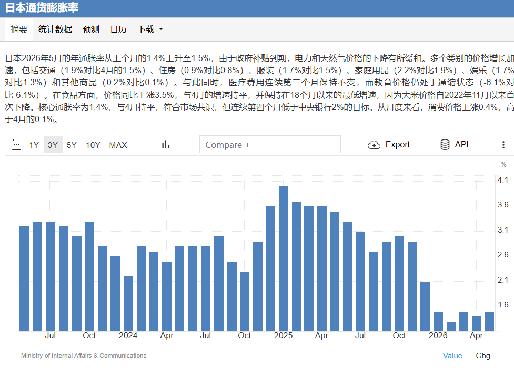
Task: Click the 3.6 y-axis label
Action: coord(503,205)
